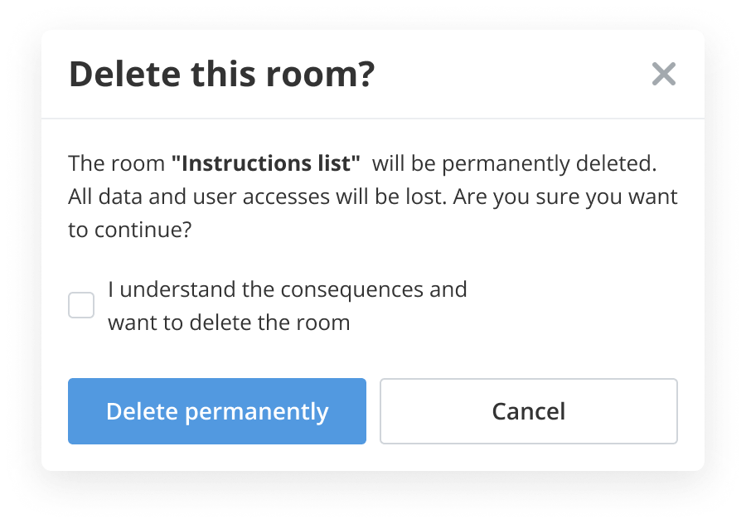Click the blue Delete permanently button
The height and width of the screenshot is (524, 746).
coord(217,411)
